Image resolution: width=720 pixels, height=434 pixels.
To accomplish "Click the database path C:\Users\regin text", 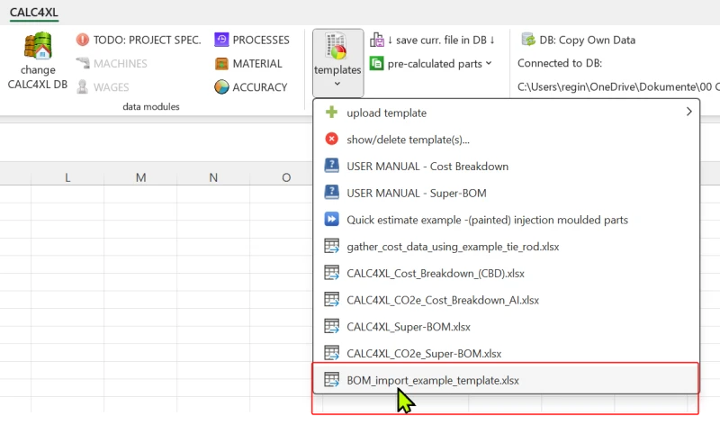I will pos(618,86).
